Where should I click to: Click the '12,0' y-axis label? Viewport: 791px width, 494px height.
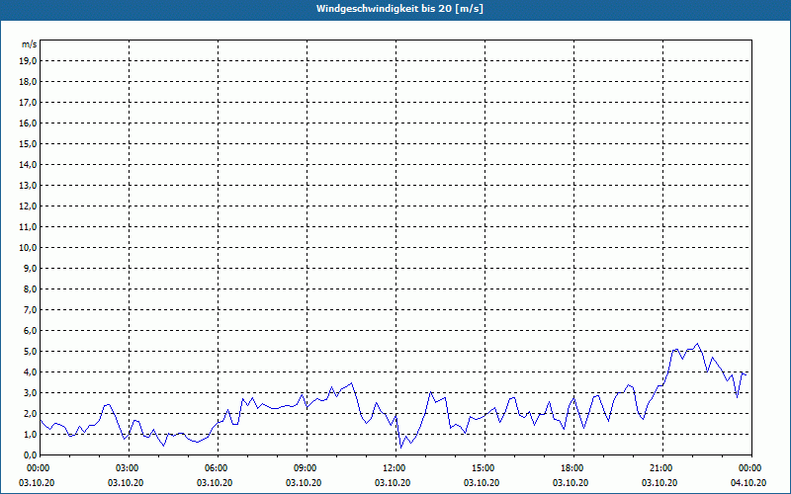pos(28,206)
